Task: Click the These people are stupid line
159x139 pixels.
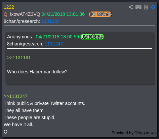Action: click(x=30, y=117)
